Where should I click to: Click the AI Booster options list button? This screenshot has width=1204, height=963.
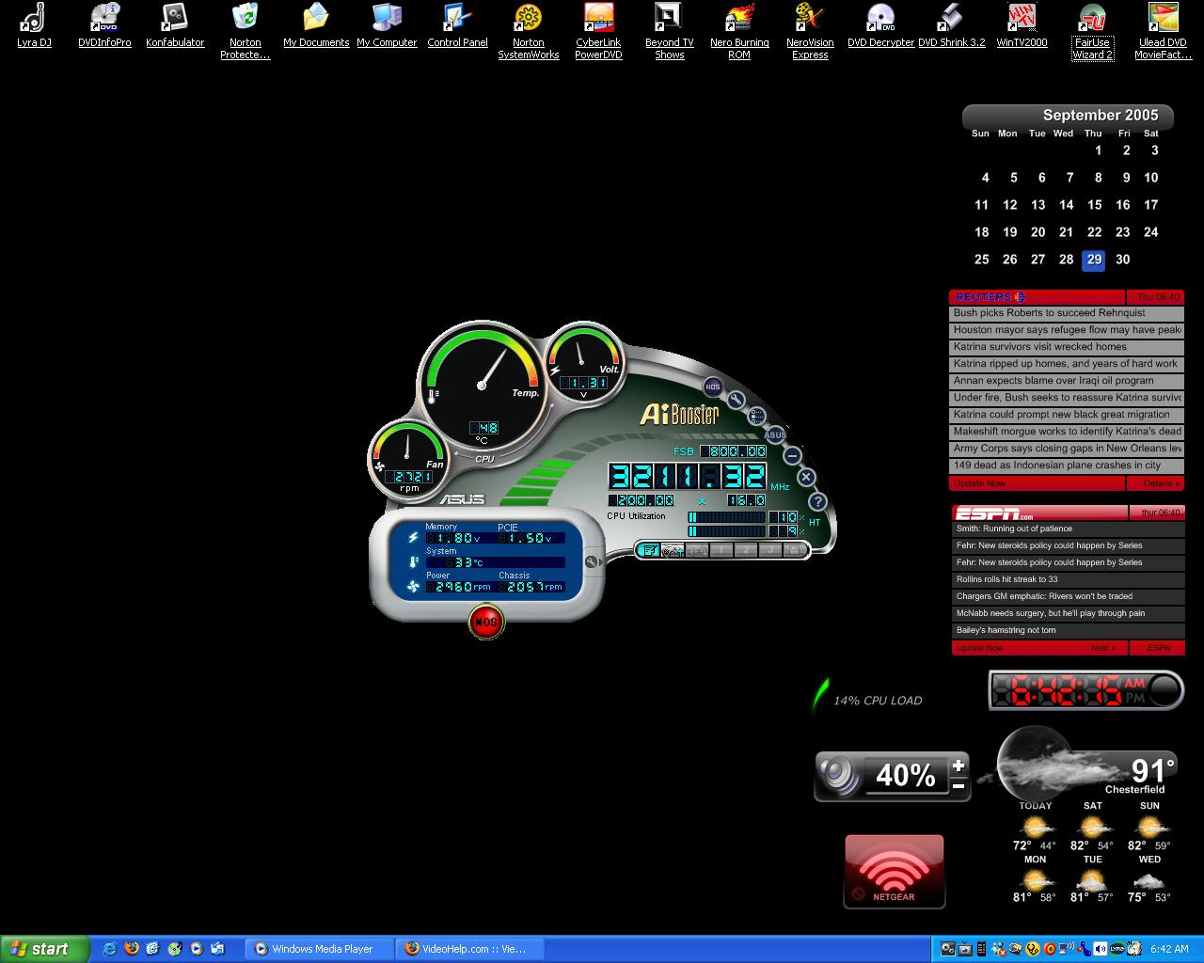[756, 416]
